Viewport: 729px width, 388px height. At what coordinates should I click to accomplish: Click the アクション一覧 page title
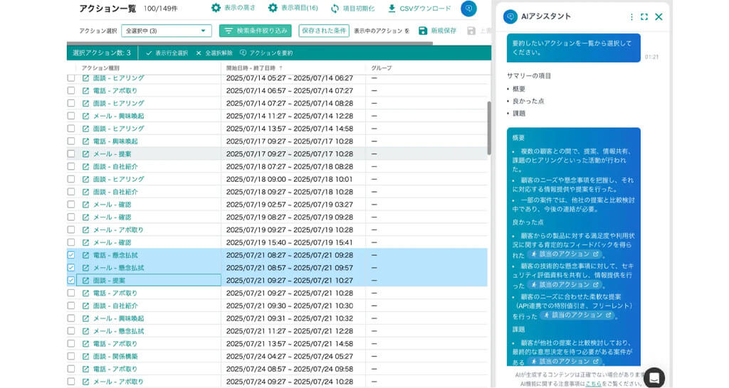pos(107,9)
